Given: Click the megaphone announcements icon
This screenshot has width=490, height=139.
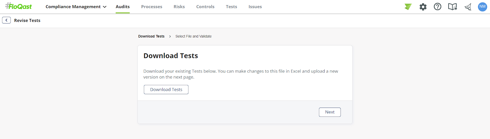Looking at the screenshot, I should tap(468, 7).
